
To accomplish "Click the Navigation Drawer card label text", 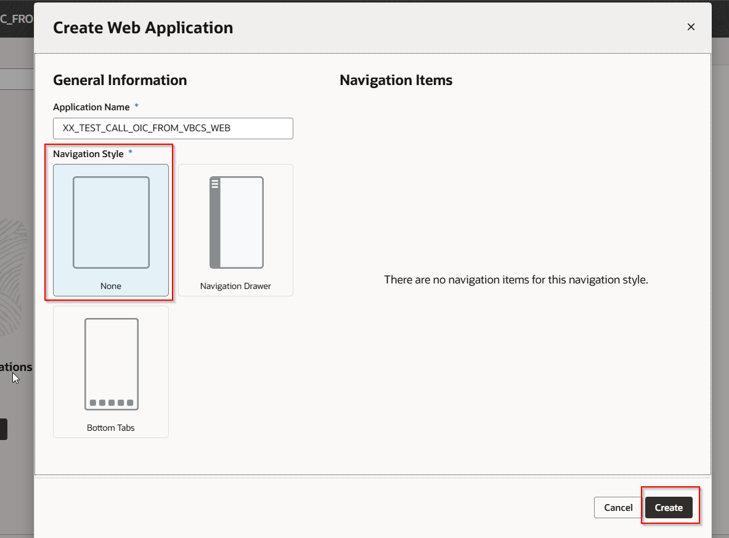I will point(235,285).
